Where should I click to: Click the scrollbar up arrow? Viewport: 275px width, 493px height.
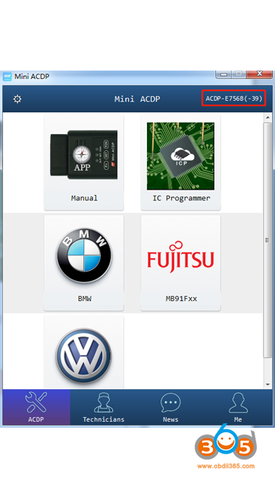[267, 118]
